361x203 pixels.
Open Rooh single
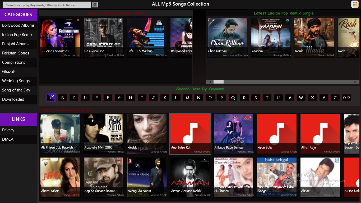tap(349, 37)
